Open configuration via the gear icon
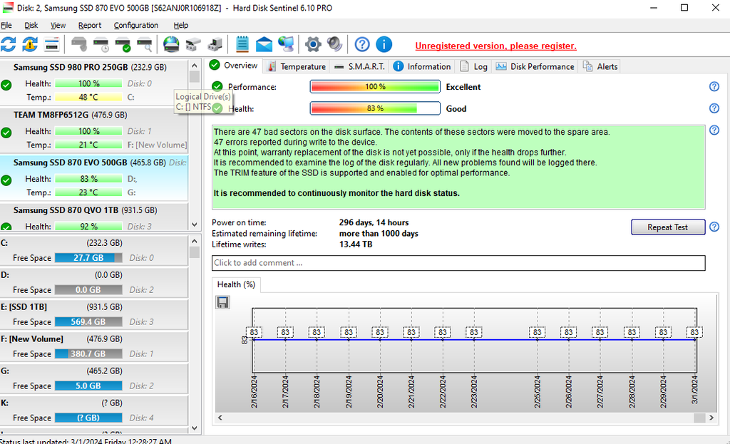 click(x=313, y=45)
